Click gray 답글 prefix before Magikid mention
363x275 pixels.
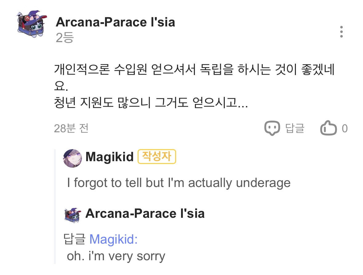tap(74, 239)
